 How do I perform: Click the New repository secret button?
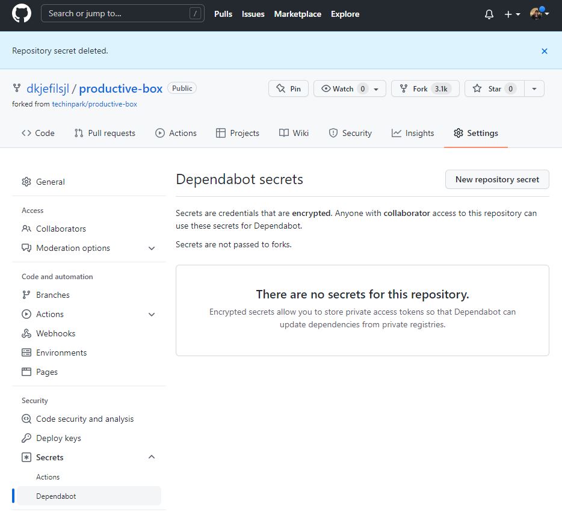click(x=497, y=179)
